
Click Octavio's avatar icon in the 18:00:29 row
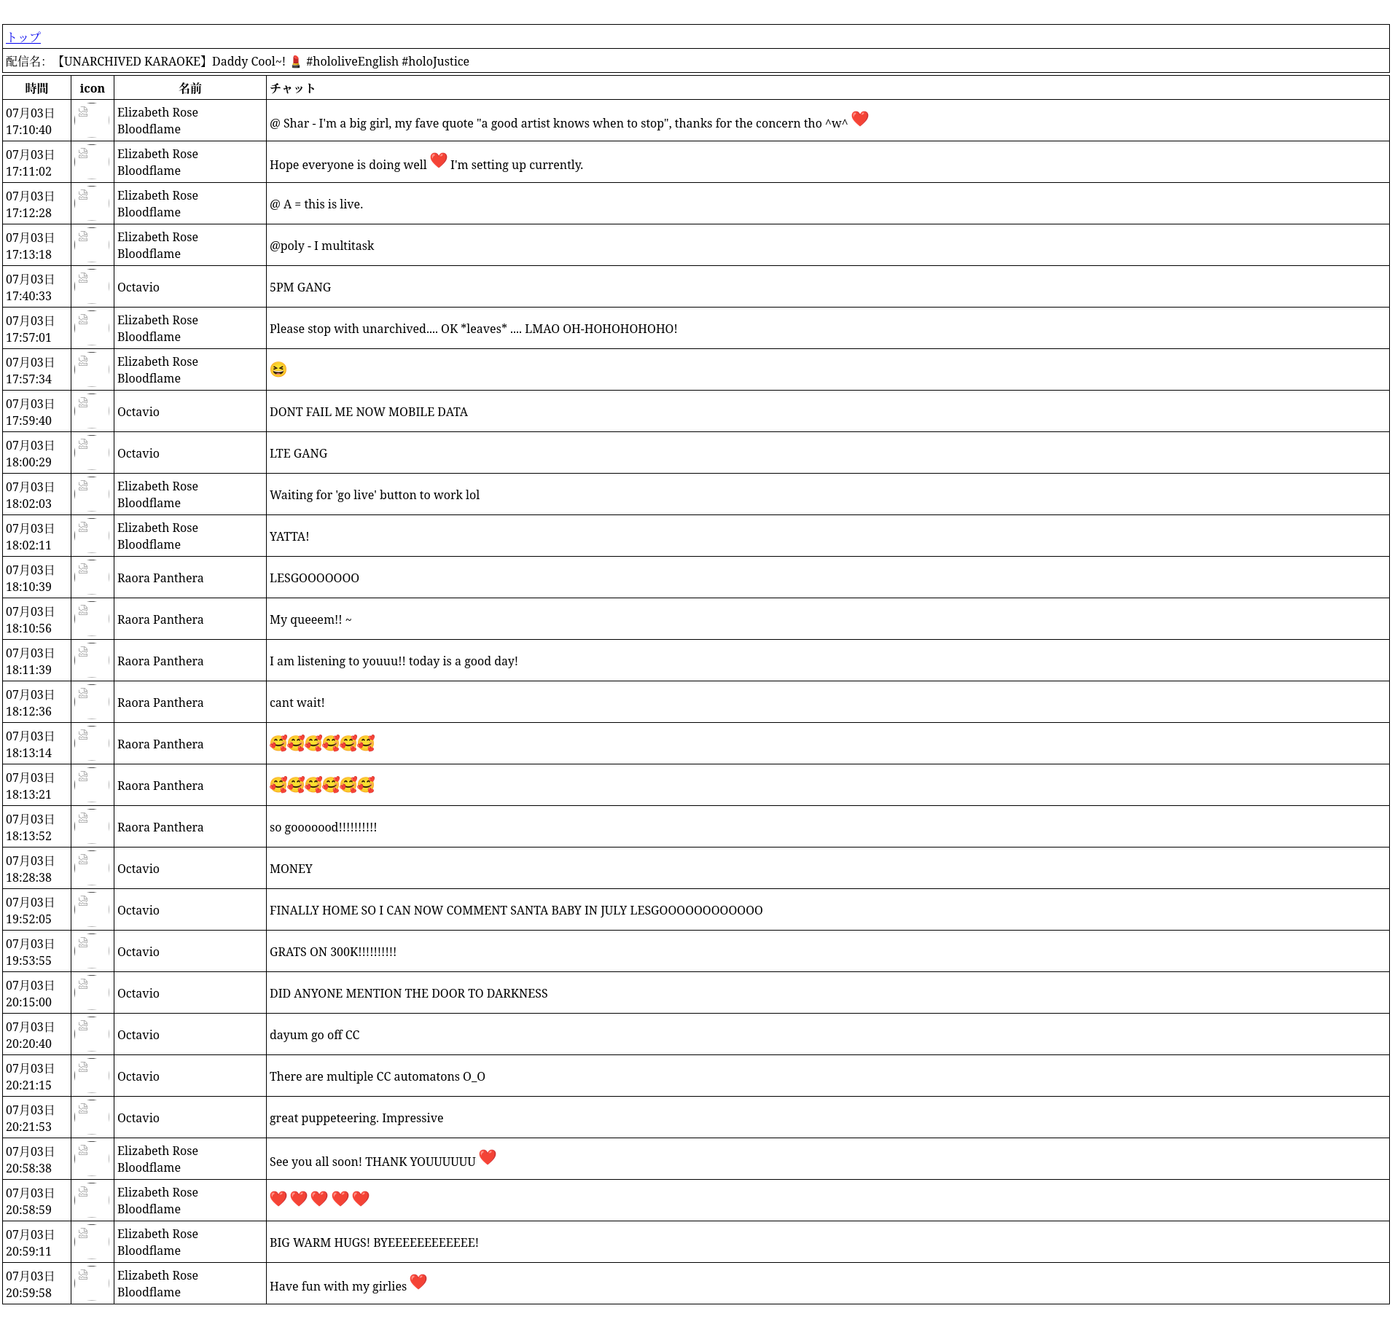pyautogui.click(x=92, y=453)
